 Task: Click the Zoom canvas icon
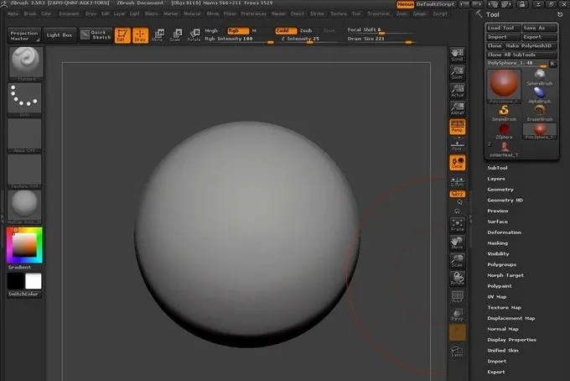pos(457,73)
